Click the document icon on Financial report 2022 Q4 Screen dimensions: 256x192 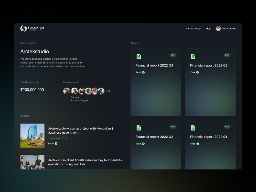(138, 57)
